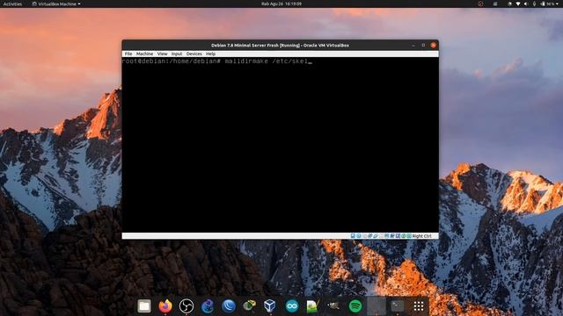Screen dimensions: 563x316
Task: Click the Wi-Fi icon in system tray
Action: coord(518,4)
